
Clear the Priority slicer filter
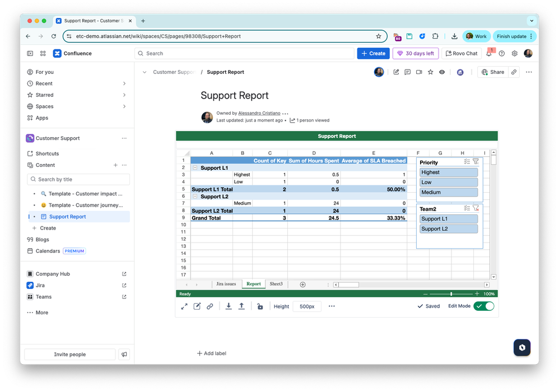pos(476,161)
